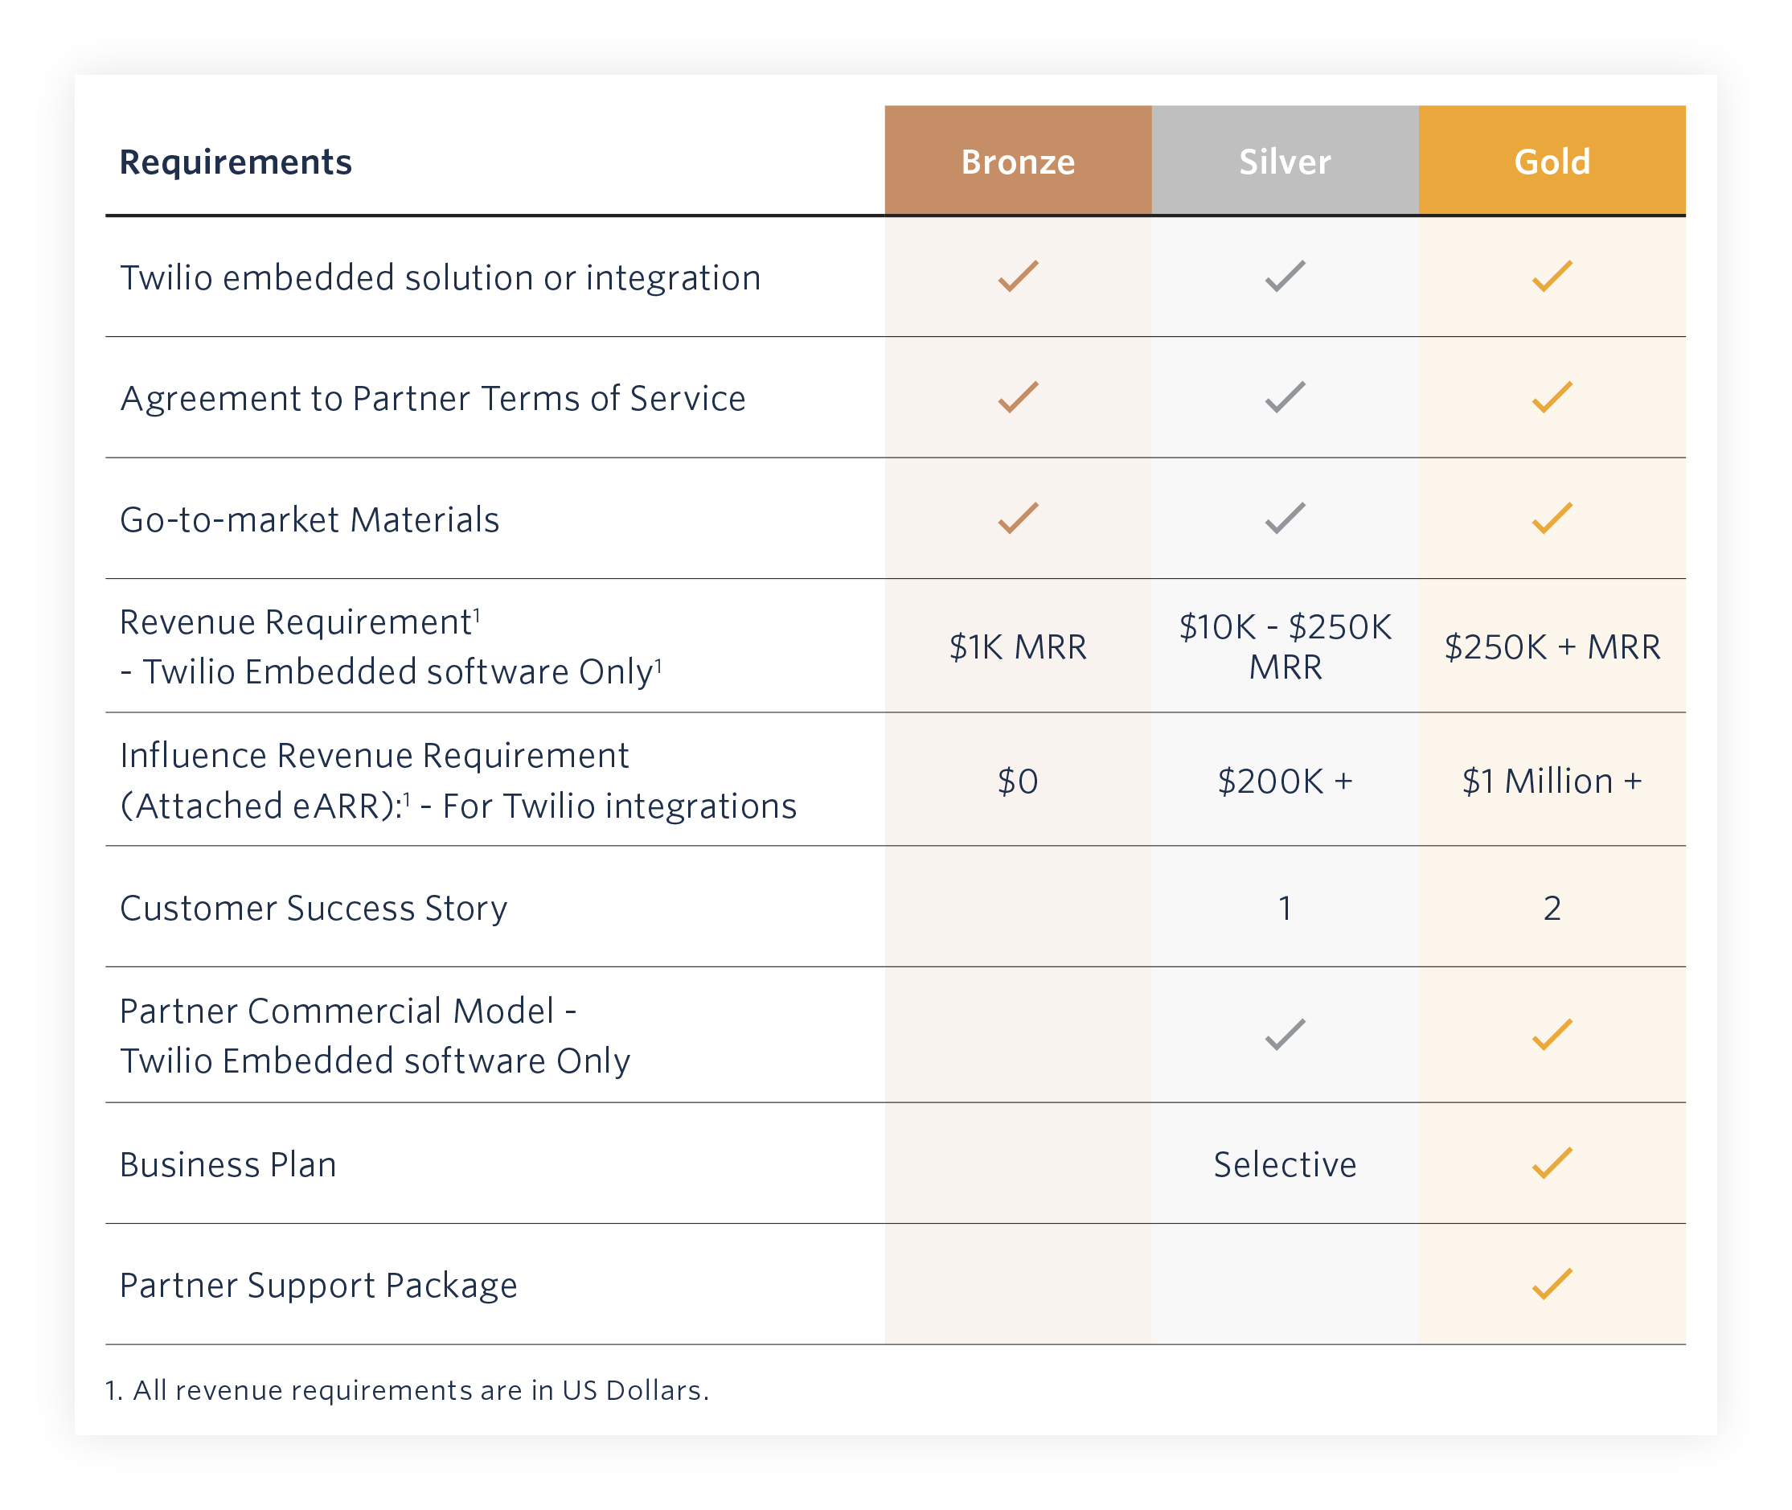This screenshot has height=1510, width=1792.
Task: Click 'Influence Revenue Requirement' row label
Action: (x=457, y=781)
